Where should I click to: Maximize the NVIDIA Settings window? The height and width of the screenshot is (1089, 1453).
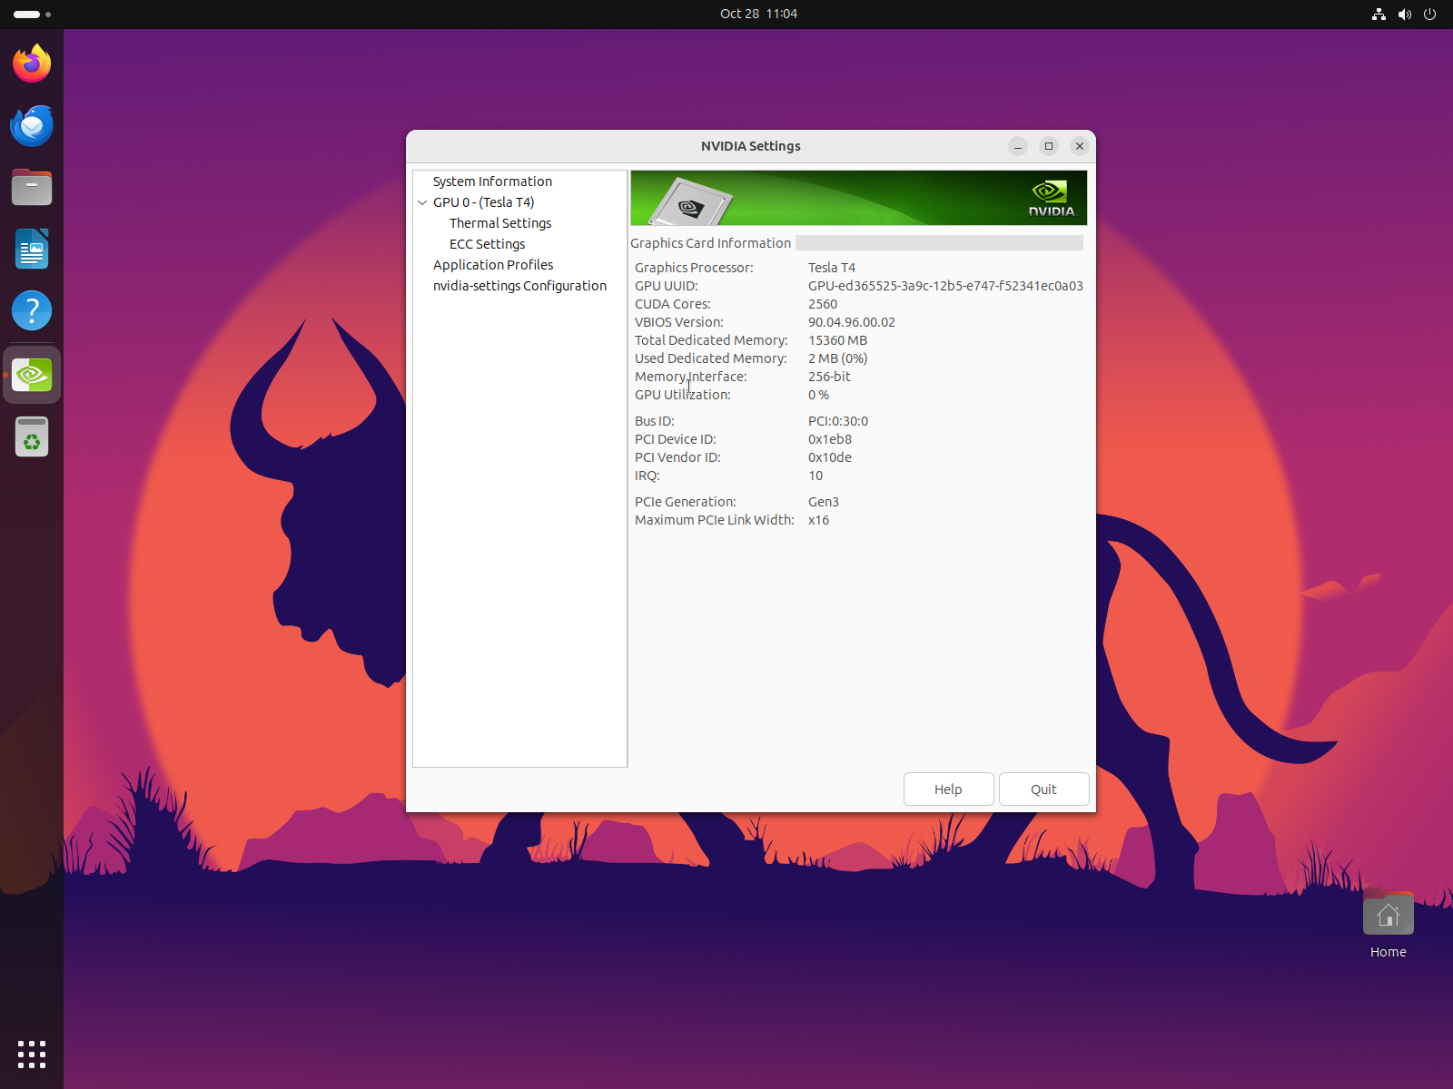(1049, 146)
